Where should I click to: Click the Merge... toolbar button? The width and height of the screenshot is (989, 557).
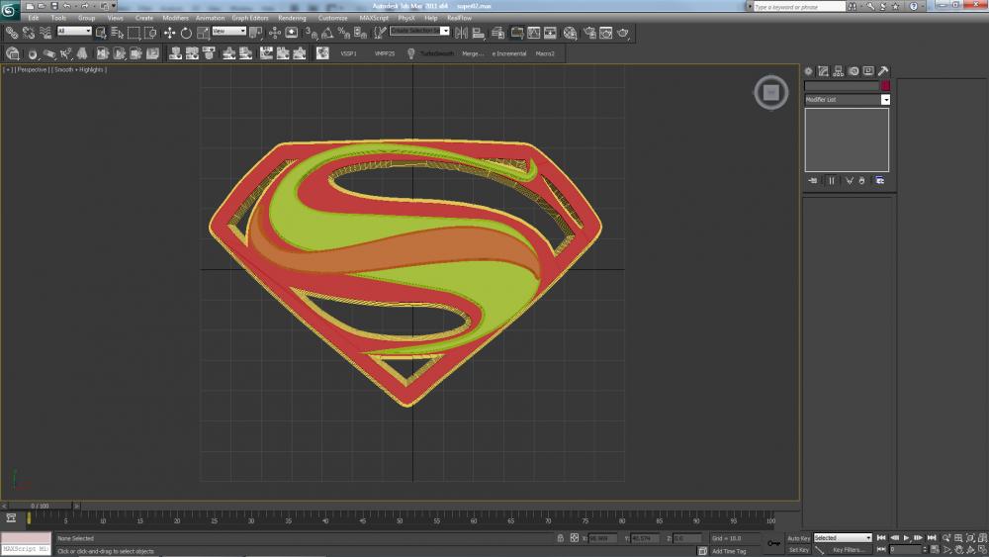point(473,53)
